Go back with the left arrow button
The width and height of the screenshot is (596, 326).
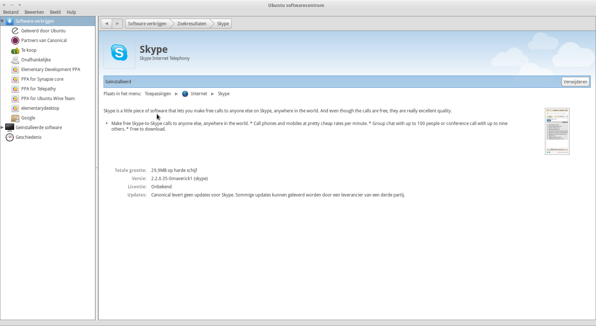pyautogui.click(x=107, y=24)
